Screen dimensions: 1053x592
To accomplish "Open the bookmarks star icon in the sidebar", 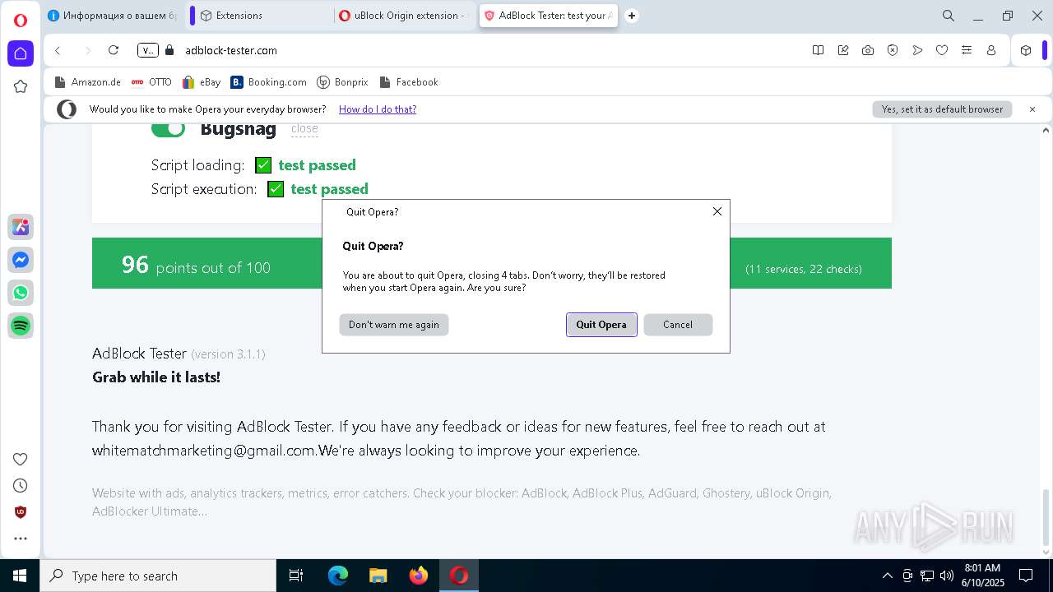I will click(x=21, y=86).
